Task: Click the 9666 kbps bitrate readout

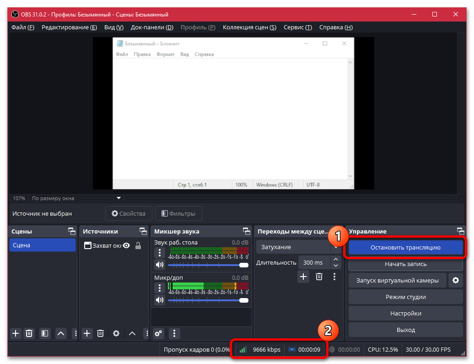Action: 267,350
